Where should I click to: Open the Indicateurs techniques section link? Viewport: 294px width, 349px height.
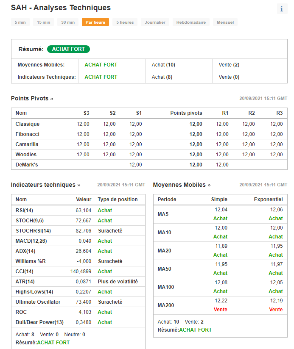tap(46, 185)
